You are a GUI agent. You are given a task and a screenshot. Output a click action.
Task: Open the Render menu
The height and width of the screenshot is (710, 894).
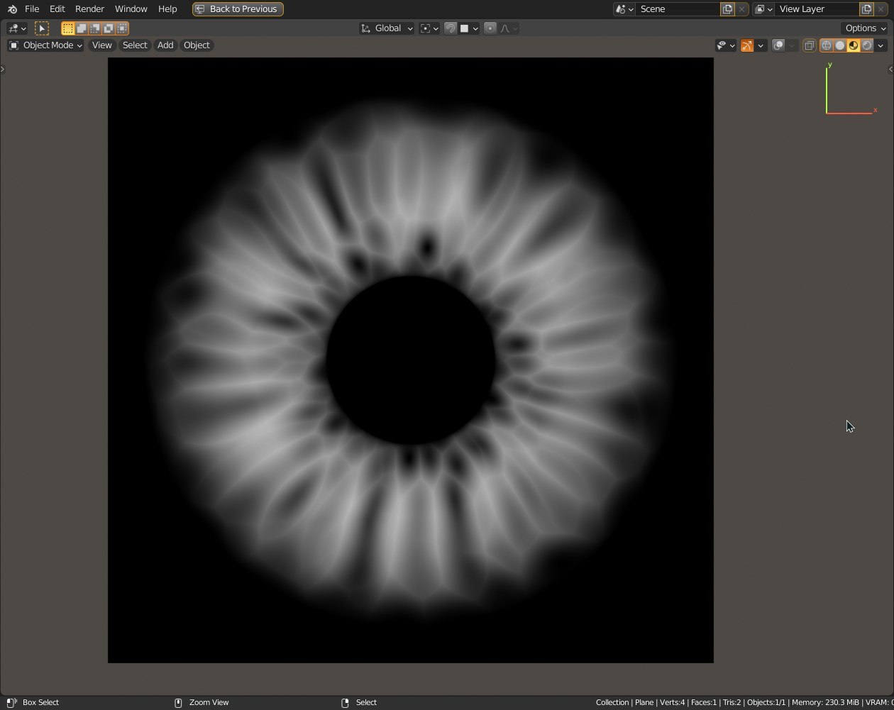(89, 9)
